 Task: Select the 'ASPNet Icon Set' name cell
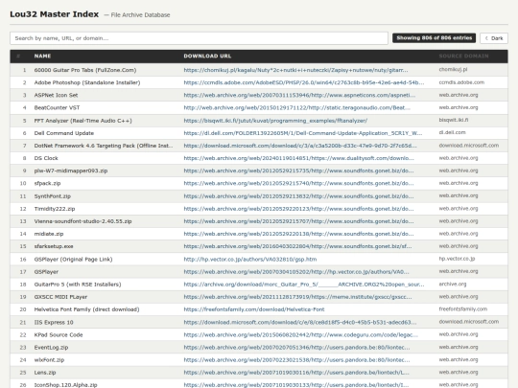[56, 95]
